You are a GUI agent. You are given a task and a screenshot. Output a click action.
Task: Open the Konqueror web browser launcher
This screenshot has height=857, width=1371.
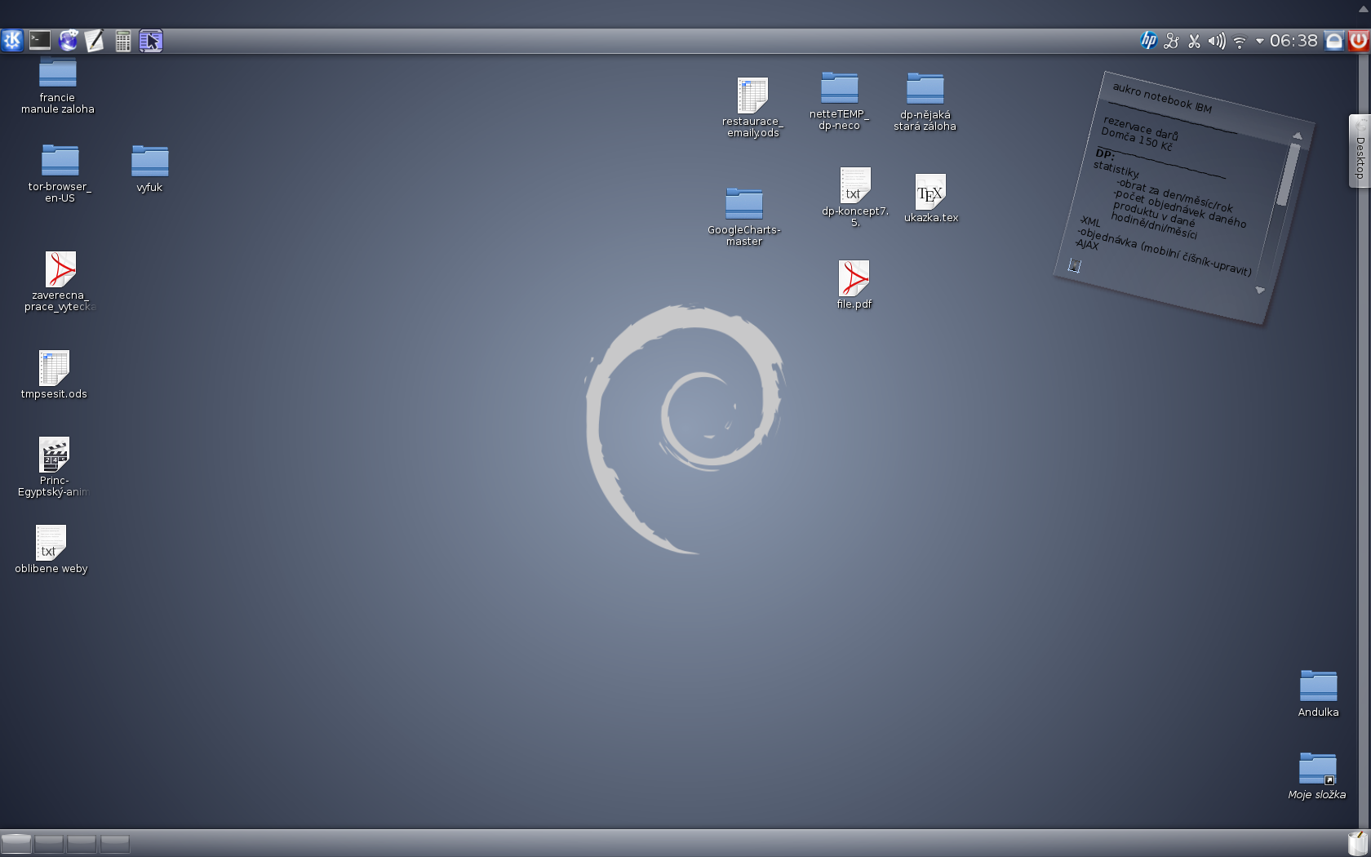(x=69, y=40)
